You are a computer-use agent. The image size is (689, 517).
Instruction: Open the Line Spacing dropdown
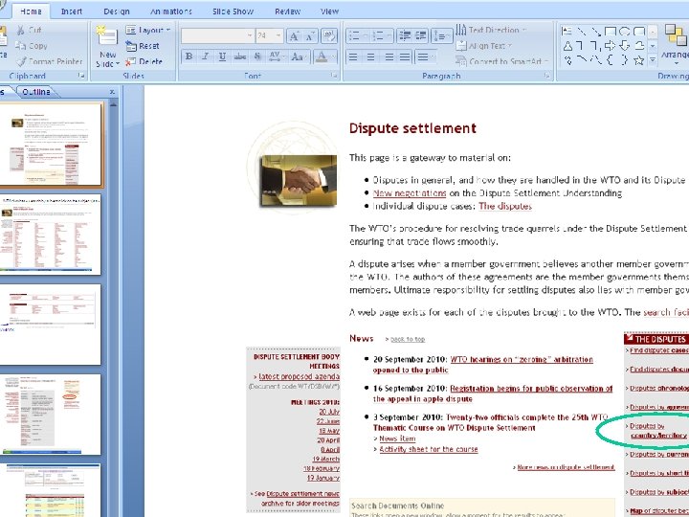tap(441, 35)
